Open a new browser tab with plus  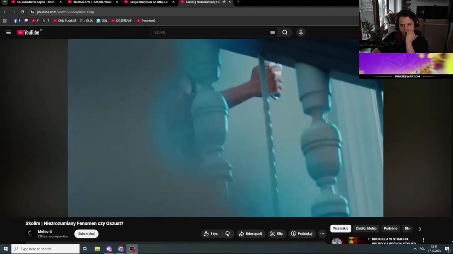pos(238,2)
